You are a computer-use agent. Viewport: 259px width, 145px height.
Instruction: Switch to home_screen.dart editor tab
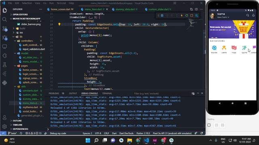[60, 9]
